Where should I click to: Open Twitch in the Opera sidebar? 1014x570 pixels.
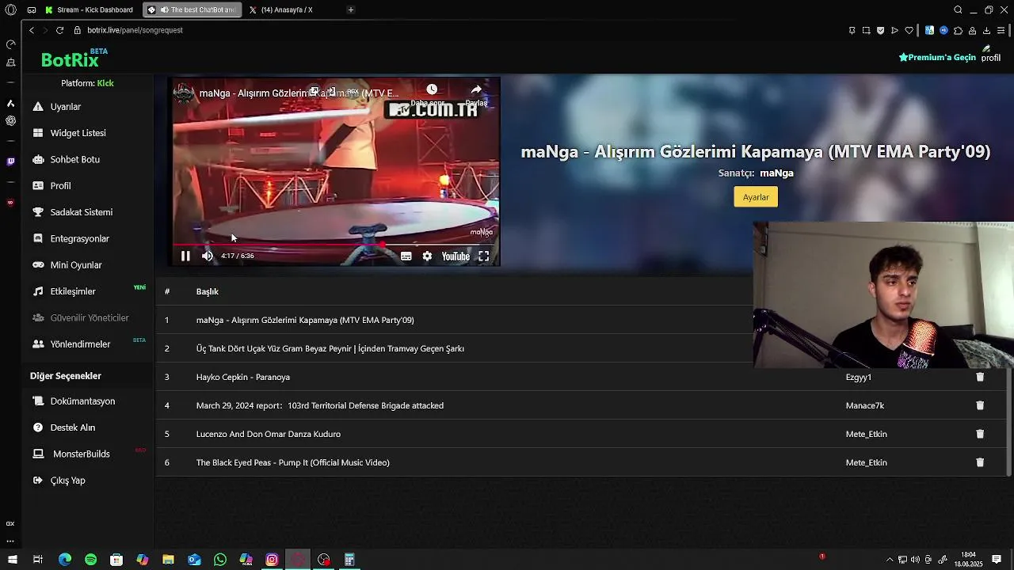(10, 161)
